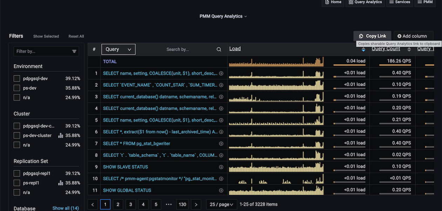Click the search magnifier icon in query column
Viewport: 442px width, 211px height.
(x=219, y=50)
